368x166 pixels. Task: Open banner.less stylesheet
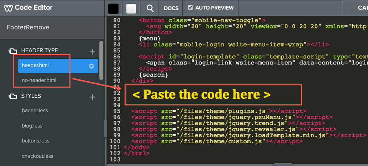pyautogui.click(x=35, y=110)
